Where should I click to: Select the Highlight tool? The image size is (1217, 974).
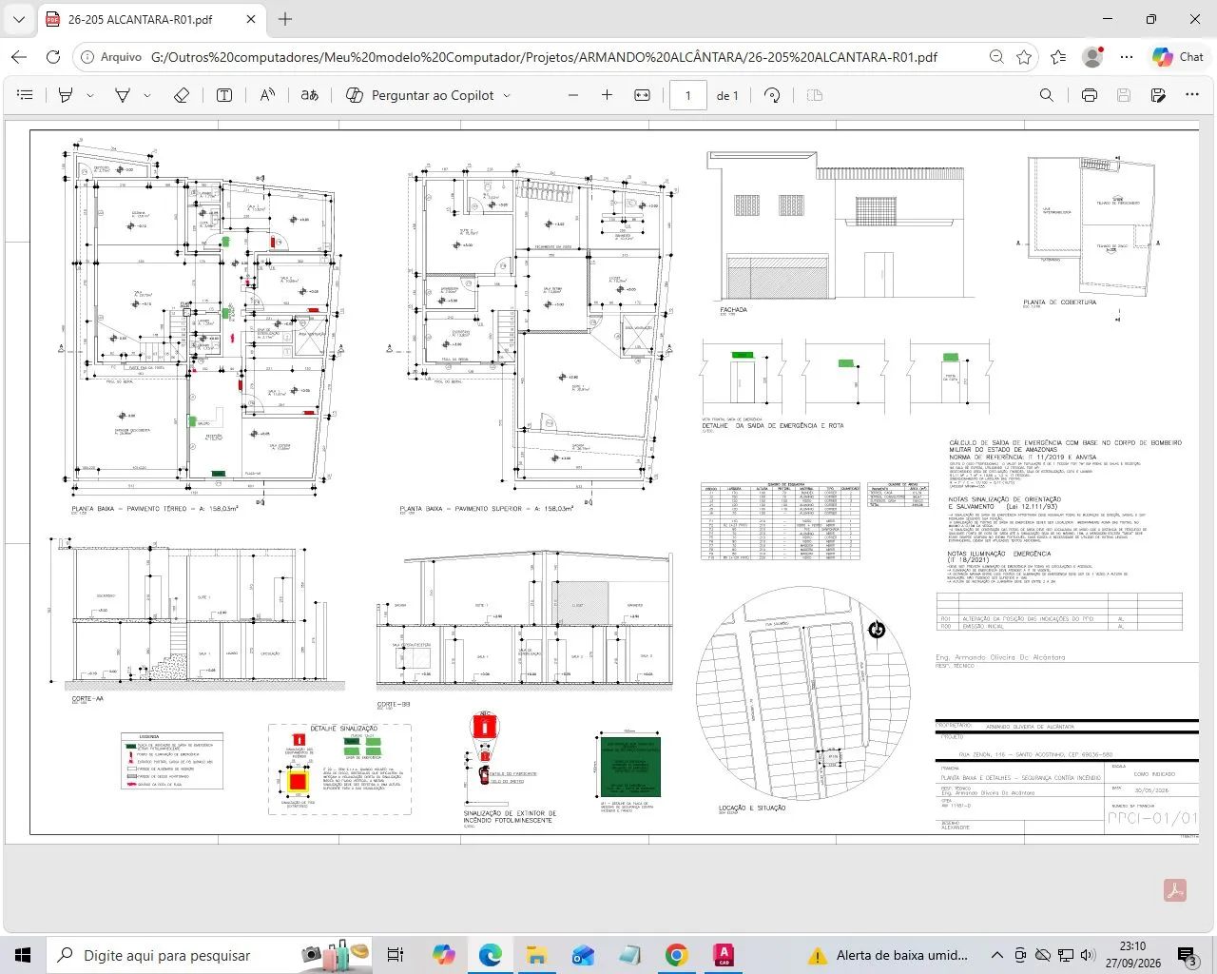66,95
